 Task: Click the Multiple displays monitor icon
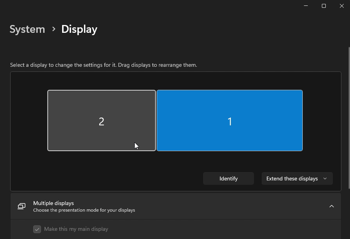tap(21, 206)
